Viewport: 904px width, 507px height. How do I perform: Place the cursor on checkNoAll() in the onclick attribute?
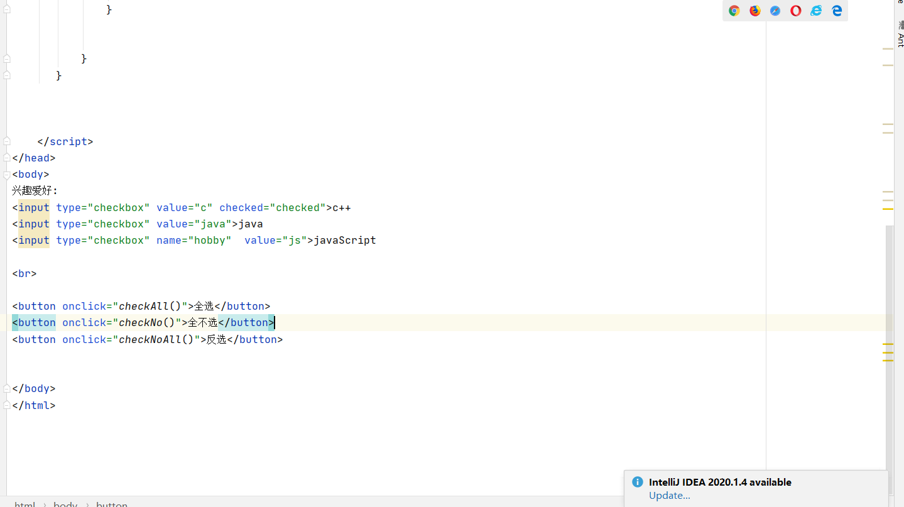click(156, 339)
